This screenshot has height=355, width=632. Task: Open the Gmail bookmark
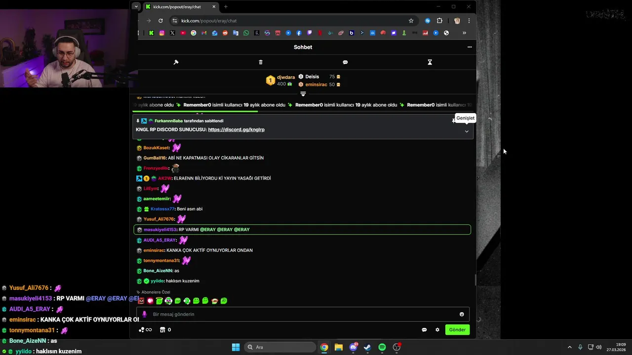[204, 33]
